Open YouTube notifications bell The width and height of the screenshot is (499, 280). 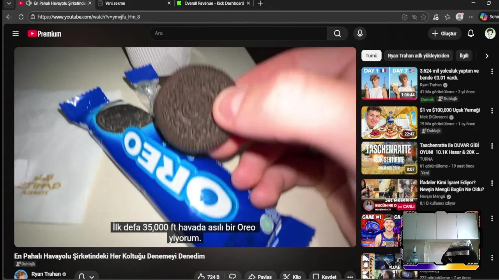[x=471, y=33]
